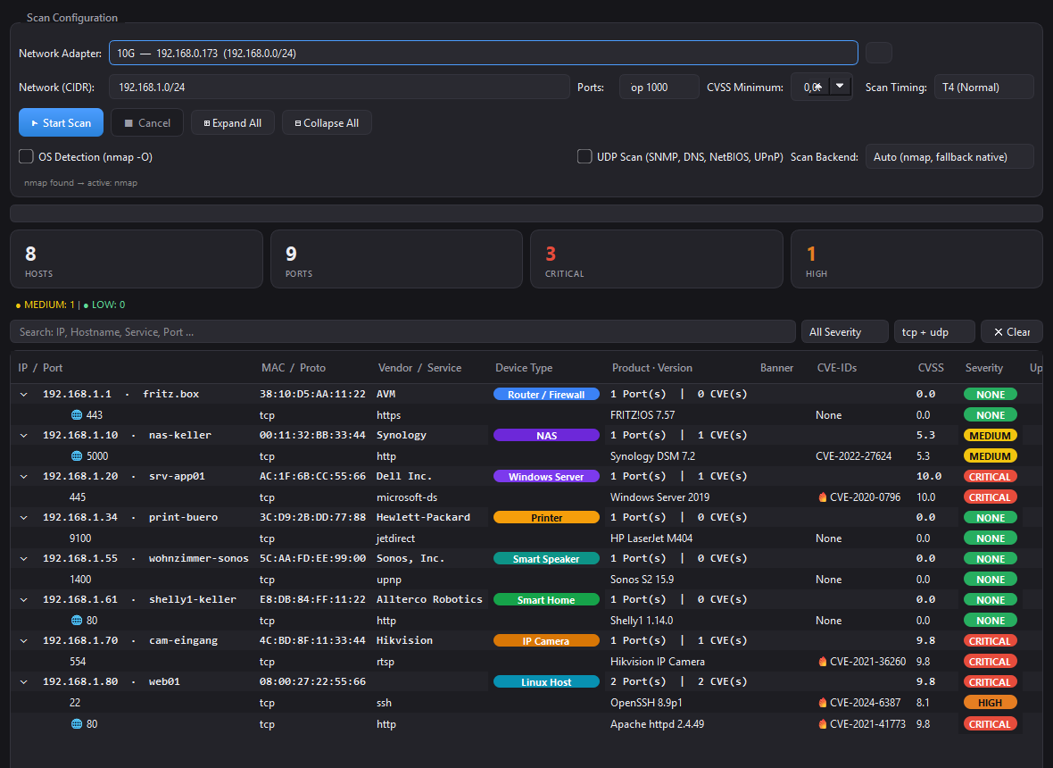Viewport: 1053px width, 768px height.
Task: Click the Cancel button
Action: 147,123
